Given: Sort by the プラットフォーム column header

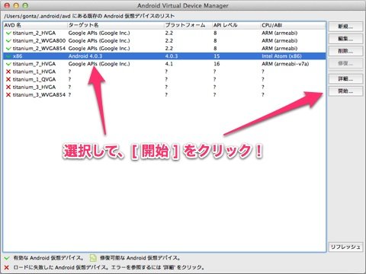Looking at the screenshot, I should [188, 25].
